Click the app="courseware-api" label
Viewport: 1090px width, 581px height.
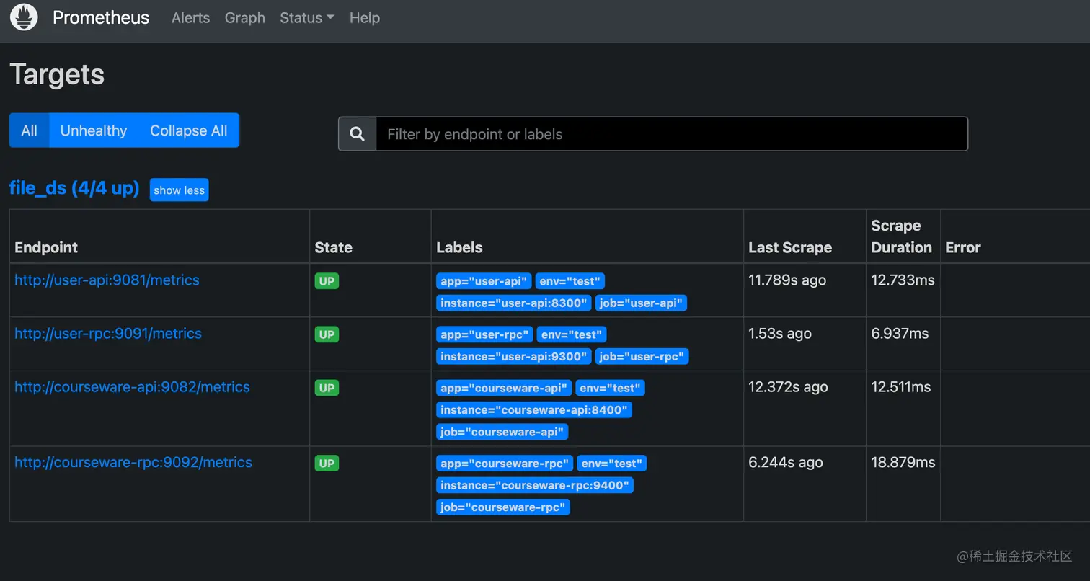[504, 388]
